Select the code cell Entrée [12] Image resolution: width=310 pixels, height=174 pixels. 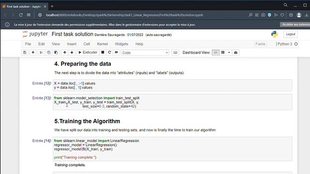[172, 86]
